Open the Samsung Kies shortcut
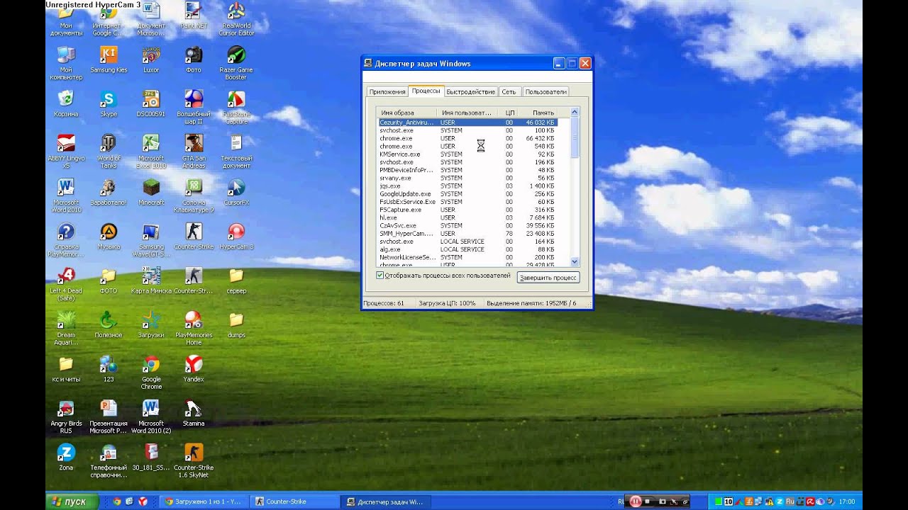Image resolution: width=908 pixels, height=510 pixels. click(x=109, y=59)
